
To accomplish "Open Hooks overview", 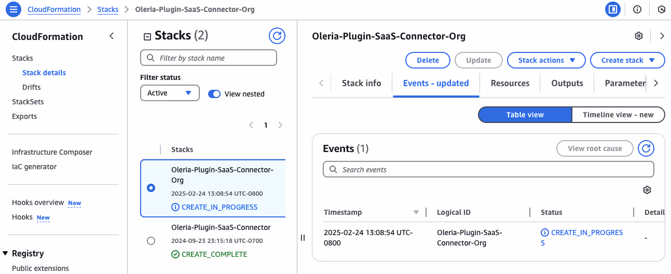I will click(38, 202).
